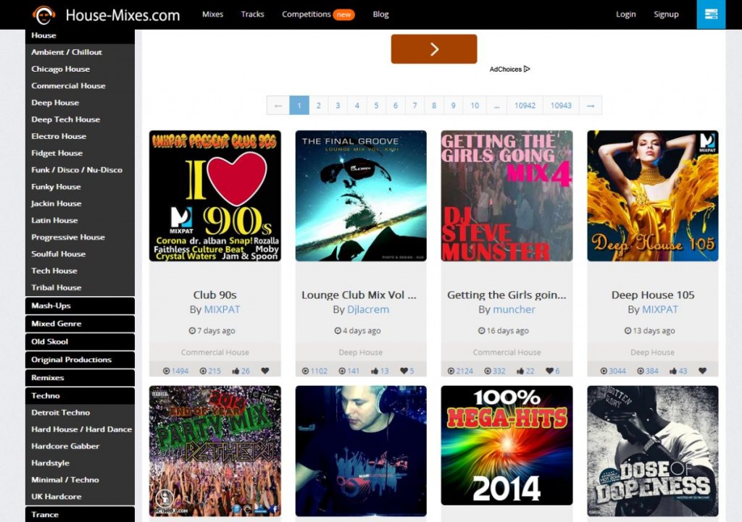Expand the Mash-Ups genre category

point(80,306)
